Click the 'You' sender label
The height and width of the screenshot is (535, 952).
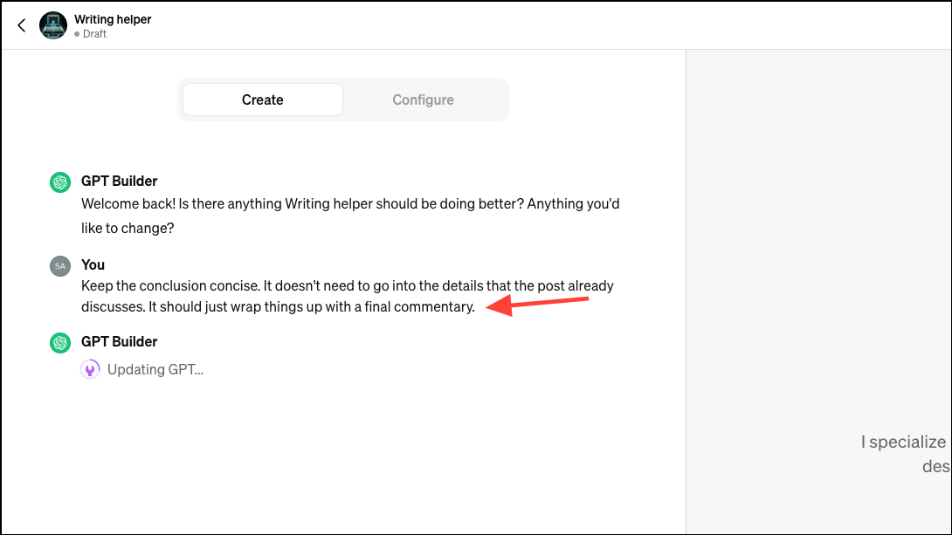[93, 265]
